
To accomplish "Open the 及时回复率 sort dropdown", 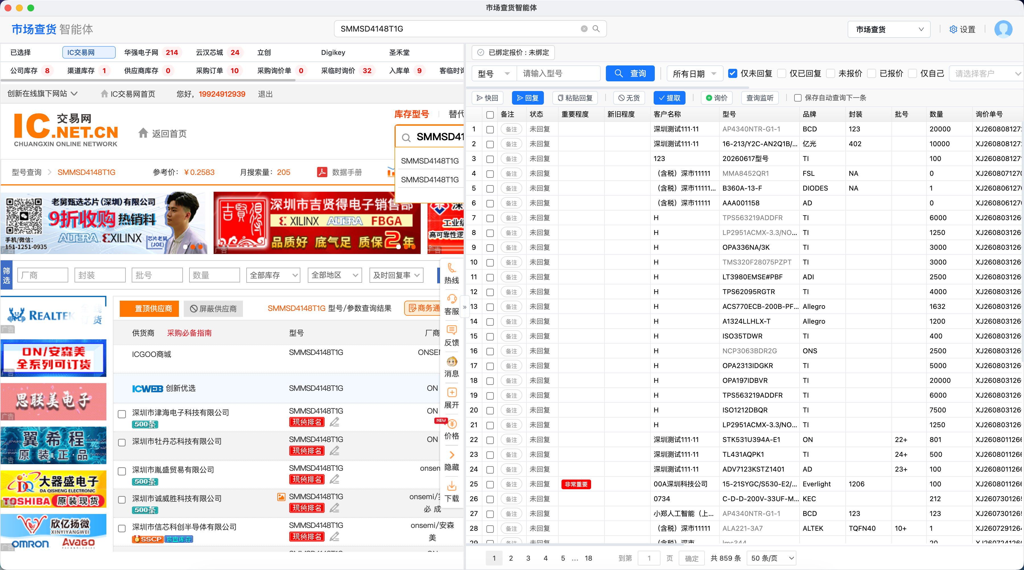I will click(x=396, y=275).
